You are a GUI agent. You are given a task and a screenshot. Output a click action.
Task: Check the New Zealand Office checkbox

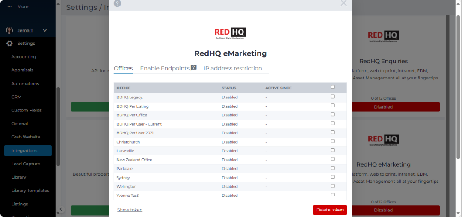333,159
